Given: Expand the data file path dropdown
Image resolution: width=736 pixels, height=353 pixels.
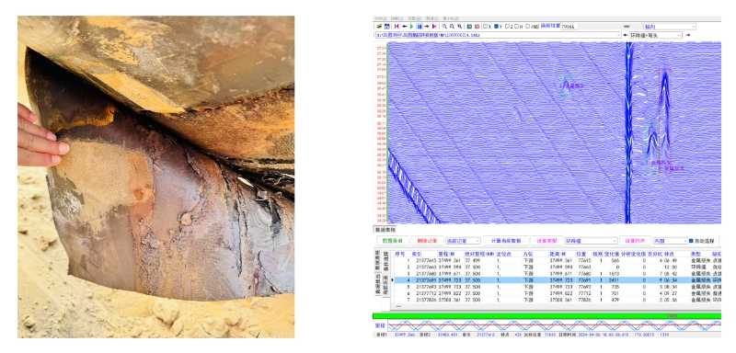Looking at the screenshot, I should 619,35.
